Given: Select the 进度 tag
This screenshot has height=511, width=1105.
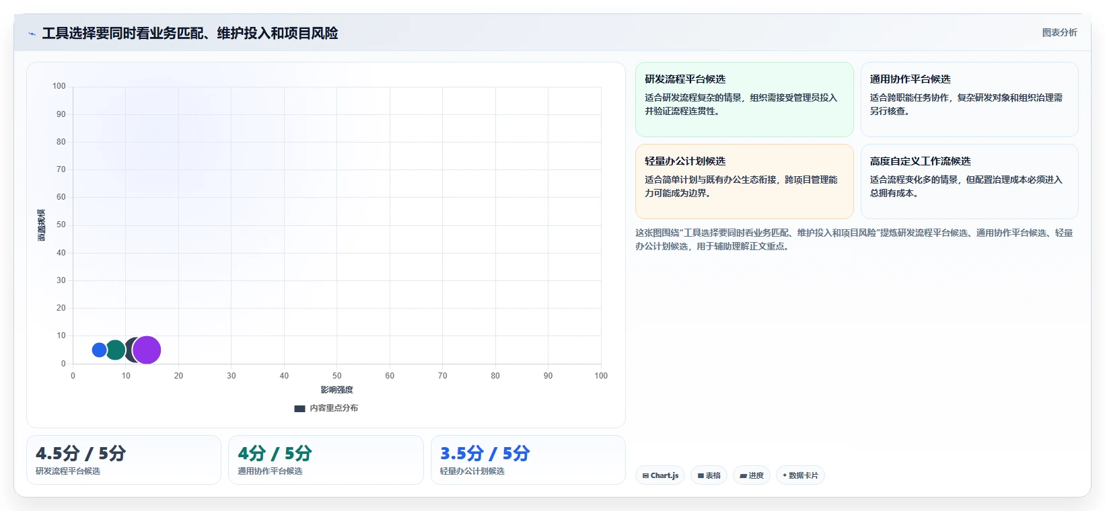Looking at the screenshot, I should pos(751,475).
